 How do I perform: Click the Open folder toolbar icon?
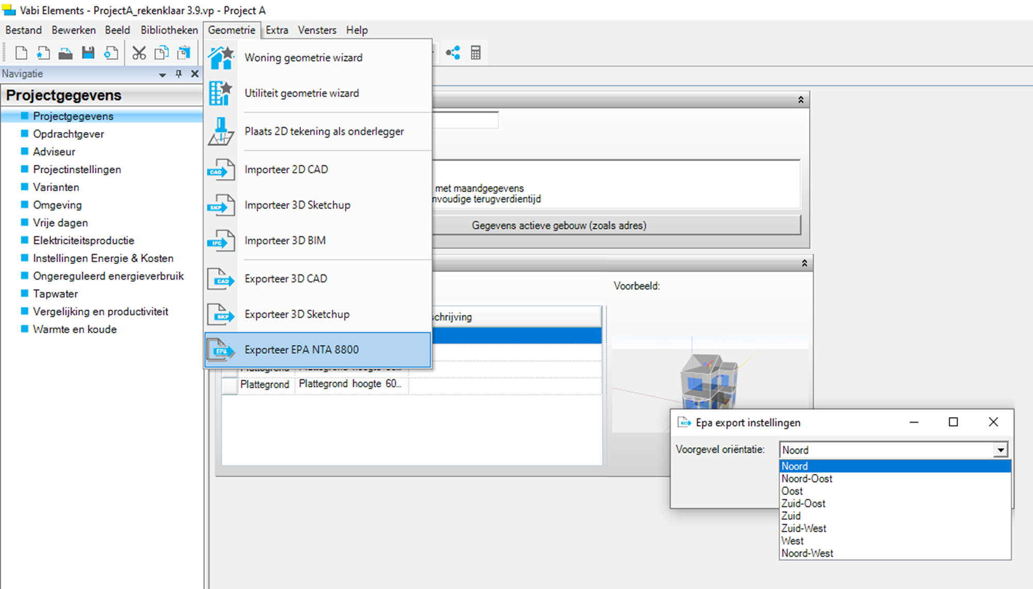click(65, 53)
